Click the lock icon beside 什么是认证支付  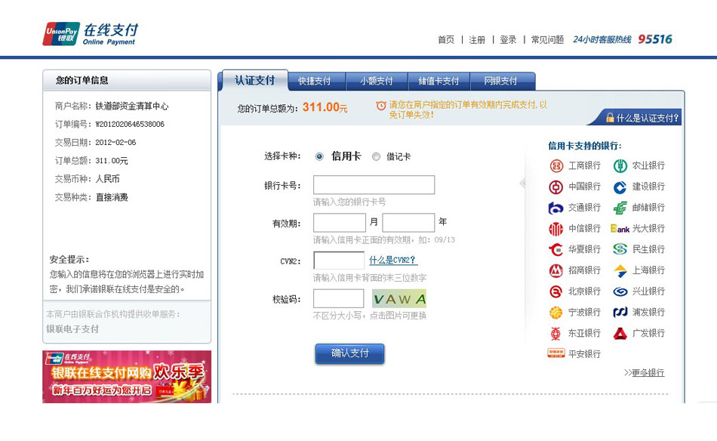[610, 118]
